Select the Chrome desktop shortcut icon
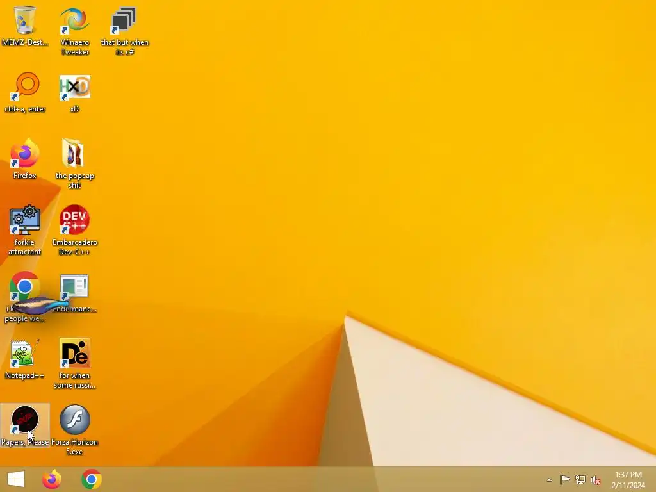 coord(25,286)
